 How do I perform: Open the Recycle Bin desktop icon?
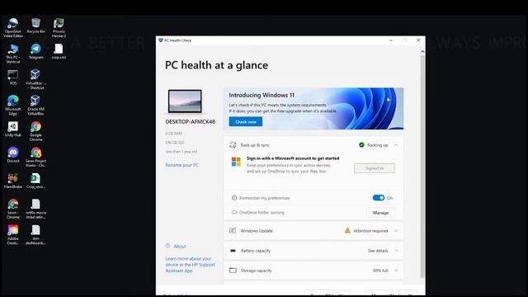tap(35, 26)
